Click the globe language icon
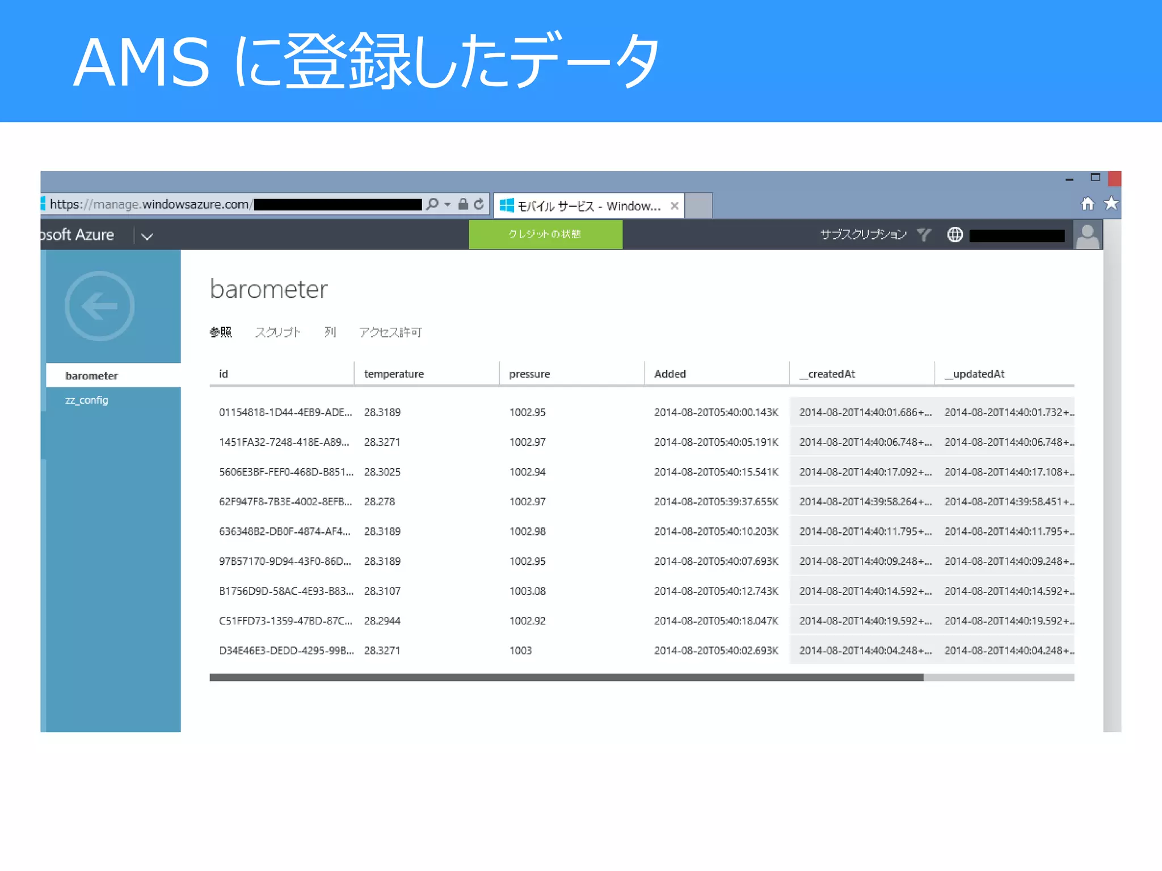The image size is (1162, 871). 955,234
